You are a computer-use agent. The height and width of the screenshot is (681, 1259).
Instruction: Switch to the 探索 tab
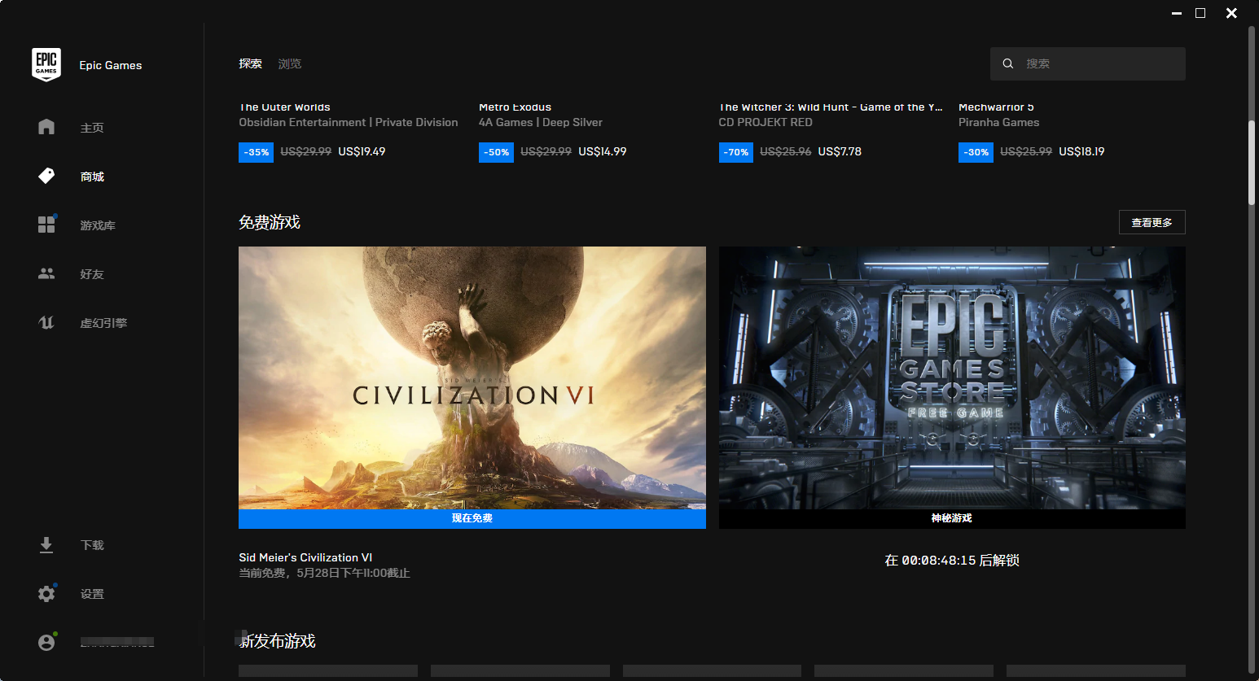coord(250,63)
